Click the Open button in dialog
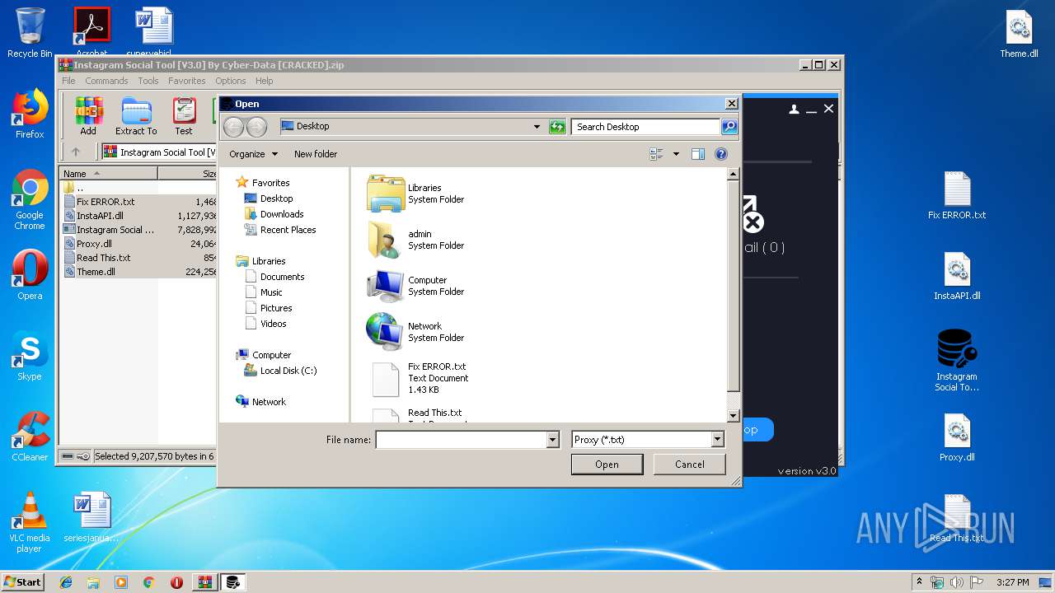Image resolution: width=1055 pixels, height=593 pixels. (607, 465)
